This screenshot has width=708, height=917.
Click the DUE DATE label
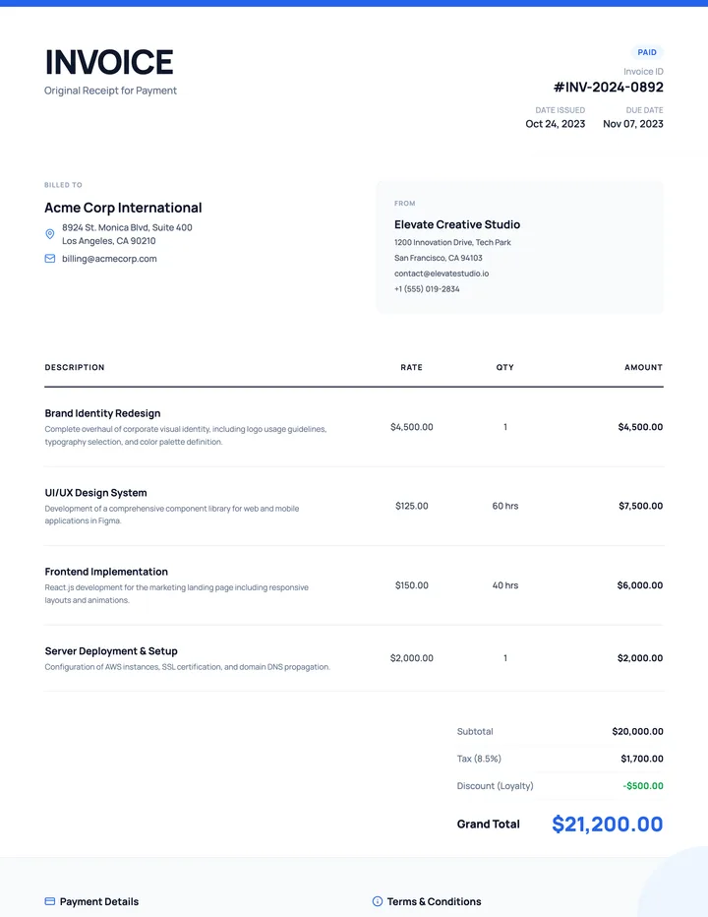(644, 110)
